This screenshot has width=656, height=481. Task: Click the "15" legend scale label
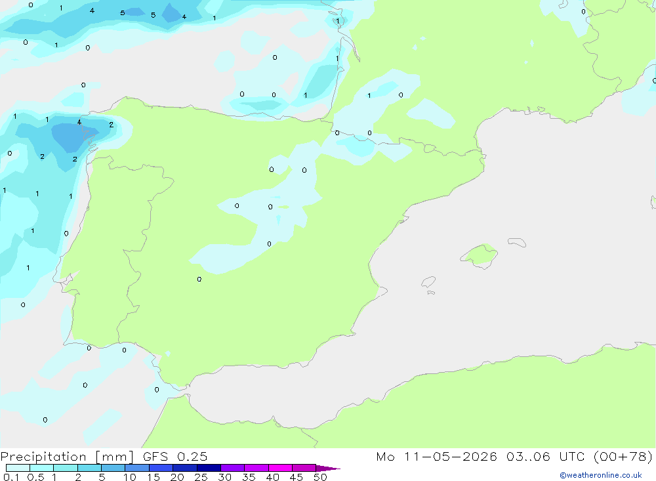[x=154, y=477]
